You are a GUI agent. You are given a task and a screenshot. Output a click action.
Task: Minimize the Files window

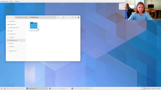(x=72, y=17)
